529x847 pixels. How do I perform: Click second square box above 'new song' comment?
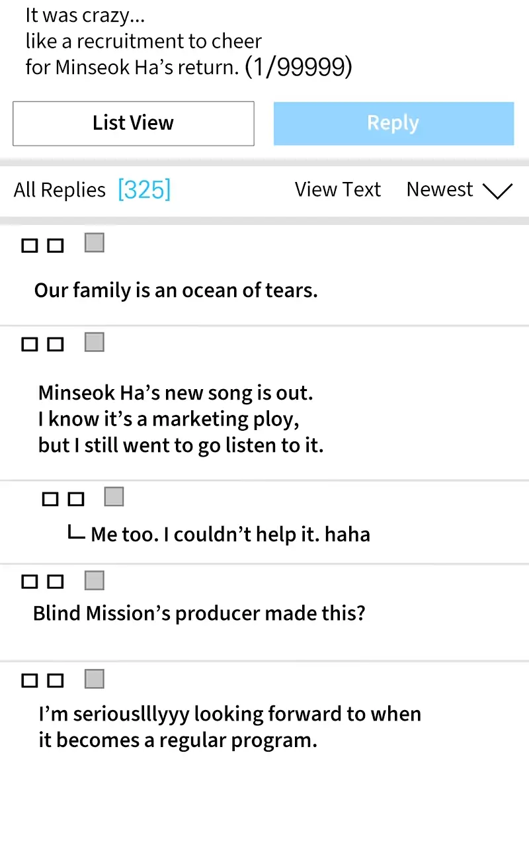[x=56, y=345]
